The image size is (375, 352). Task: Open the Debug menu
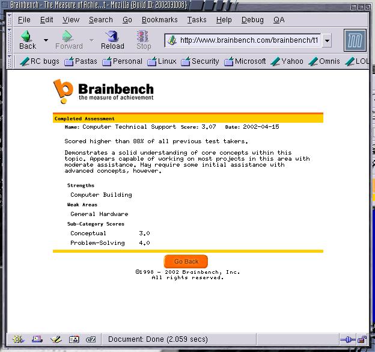tap(252, 20)
